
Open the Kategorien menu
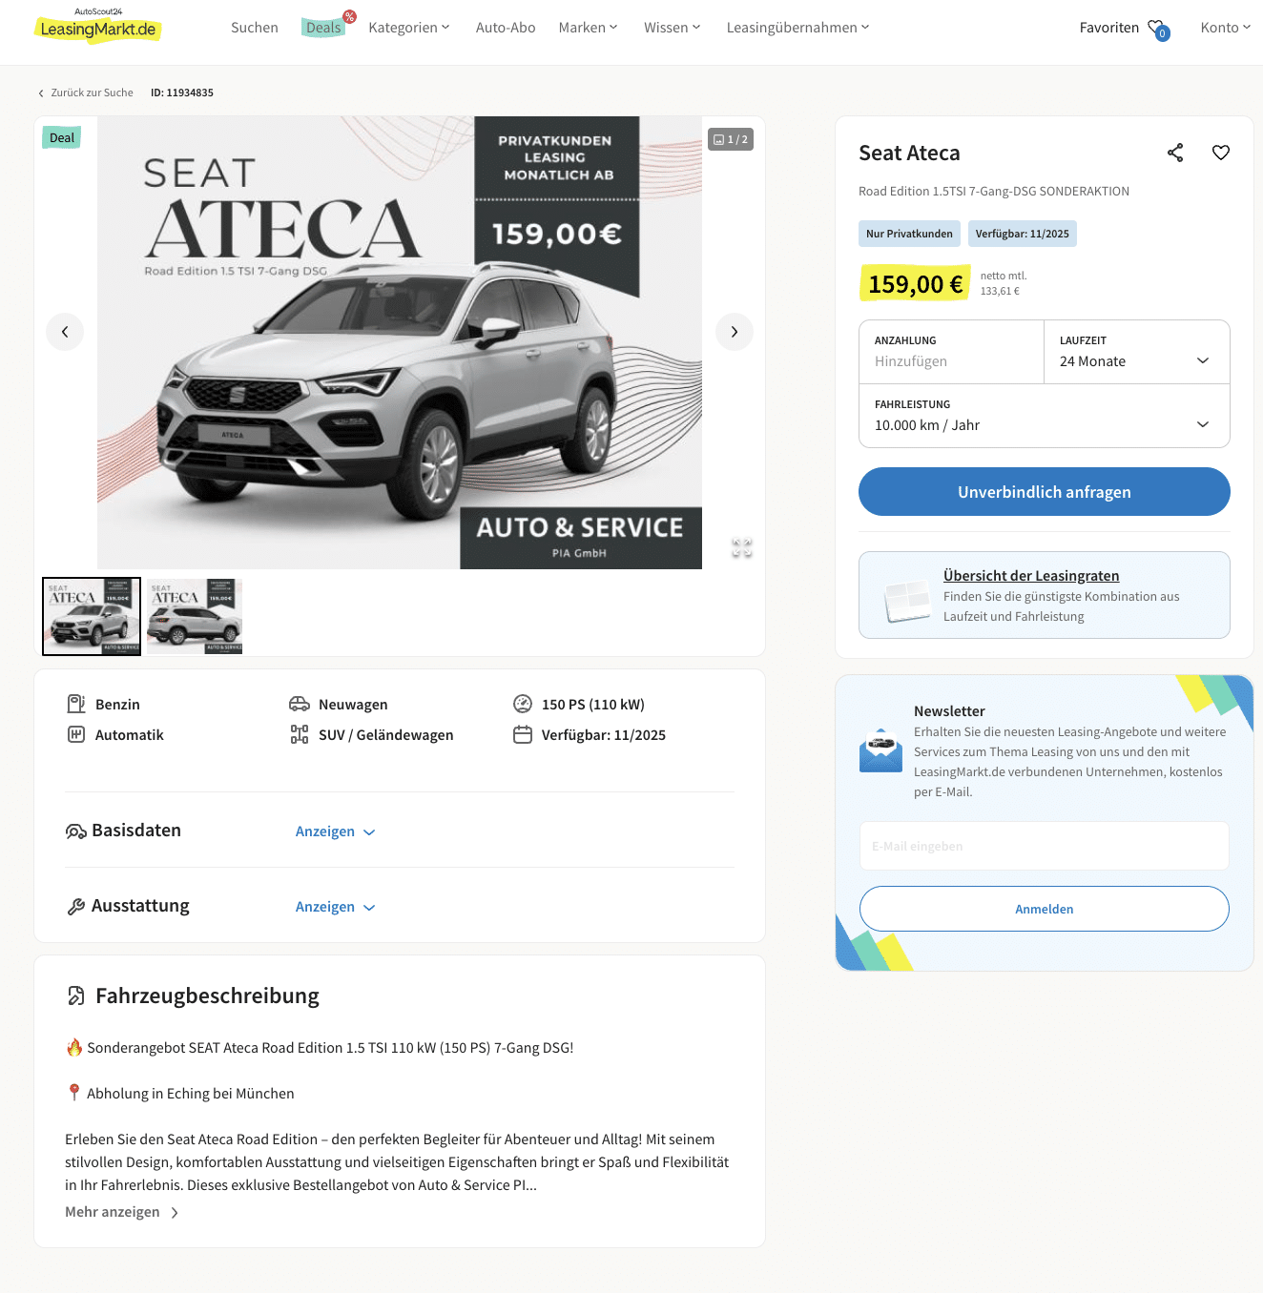[409, 28]
